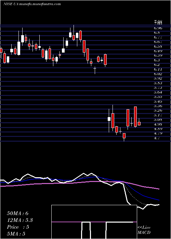Viewport: 171px width, 239px height.
Task: Click the 5.92 price axis label
Action: (x=158, y=78)
